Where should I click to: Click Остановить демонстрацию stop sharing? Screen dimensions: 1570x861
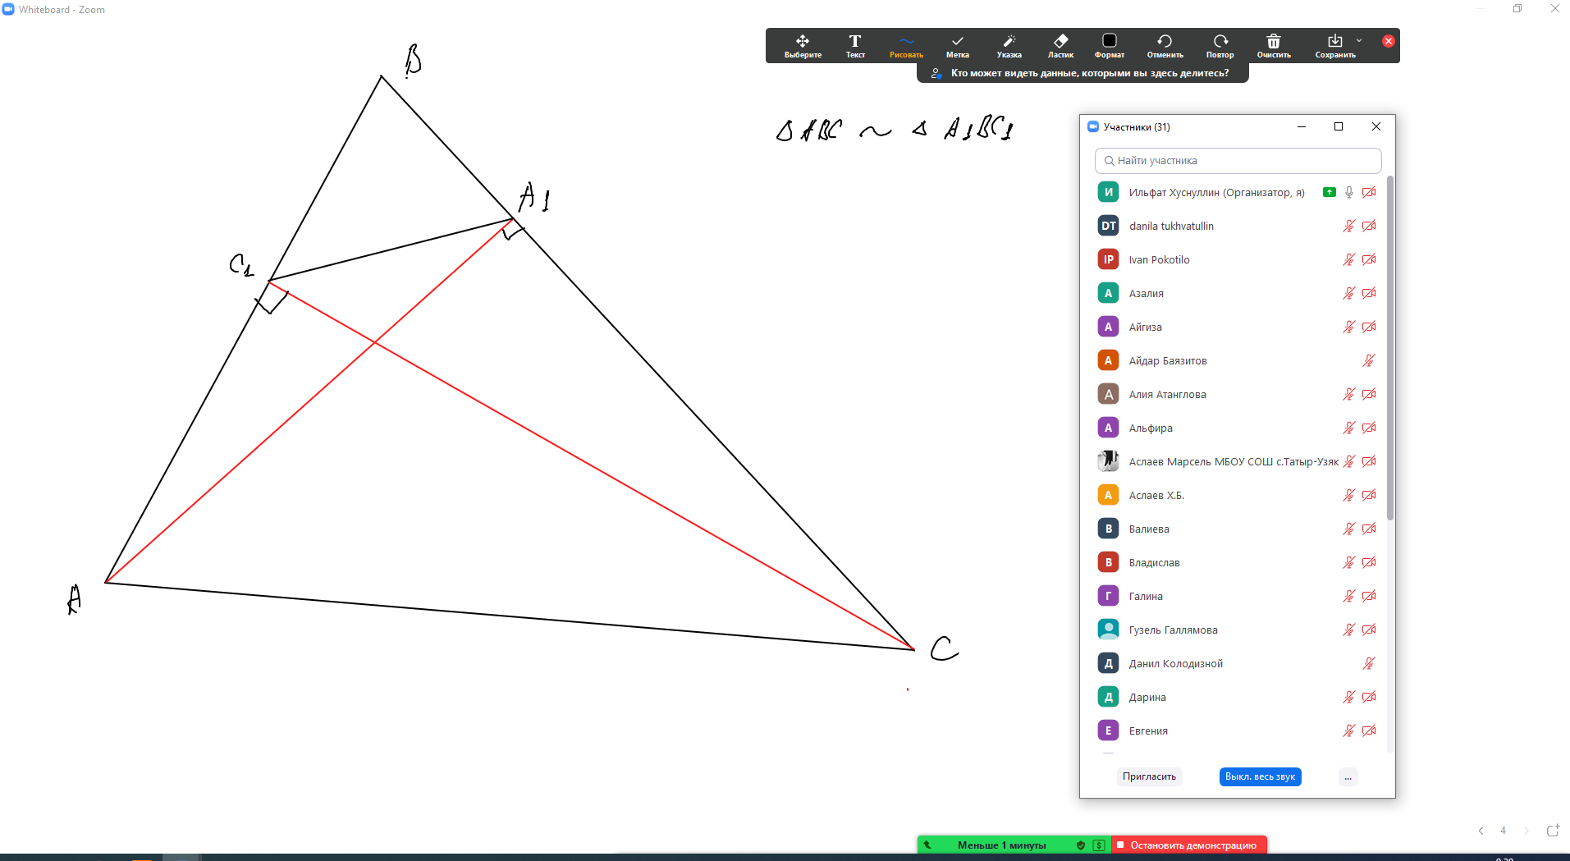1188,845
